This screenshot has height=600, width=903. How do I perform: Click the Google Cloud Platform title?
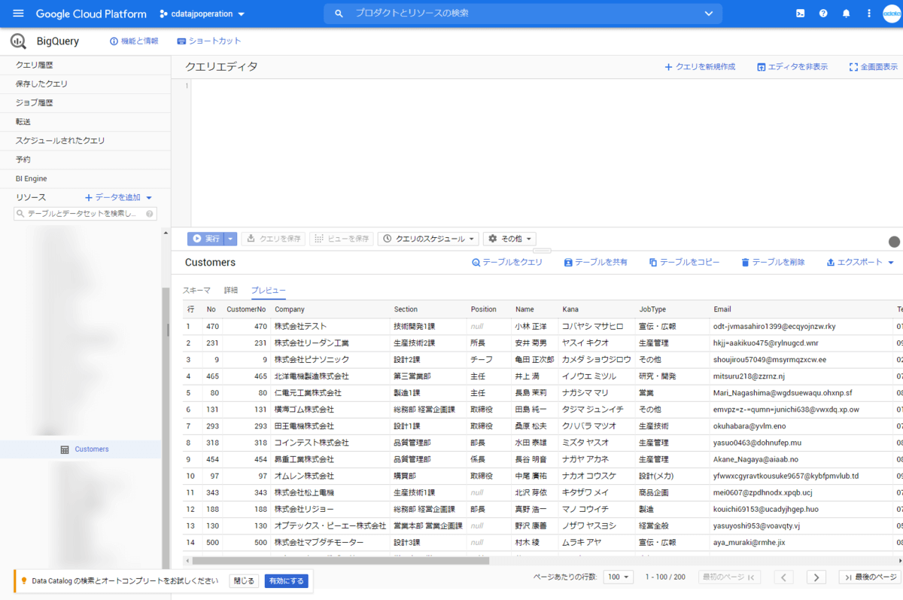(x=91, y=14)
